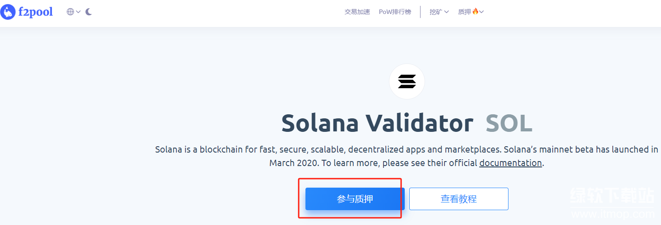Expand the chevron next to 挖矿
661x225 pixels.
[x=447, y=12]
